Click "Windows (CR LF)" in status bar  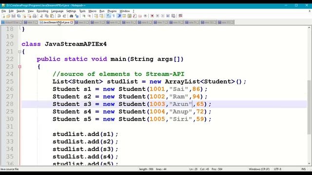(x=259, y=169)
